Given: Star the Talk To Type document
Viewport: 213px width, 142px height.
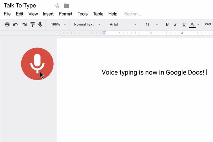Looking at the screenshot, I should point(58,6).
